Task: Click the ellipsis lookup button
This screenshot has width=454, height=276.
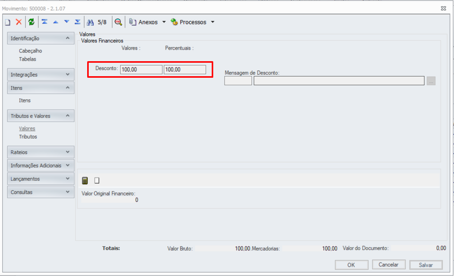Action: (431, 81)
